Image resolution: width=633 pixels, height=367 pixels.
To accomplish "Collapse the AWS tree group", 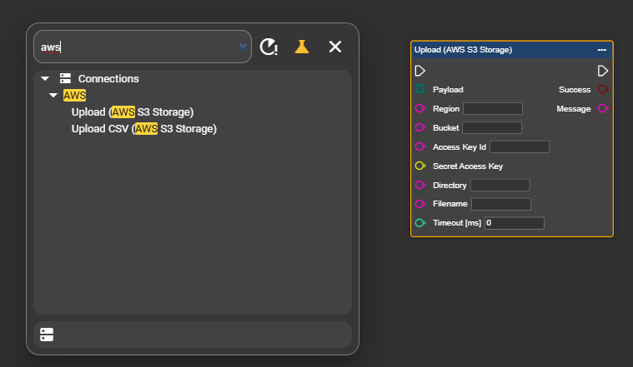I will click(53, 96).
